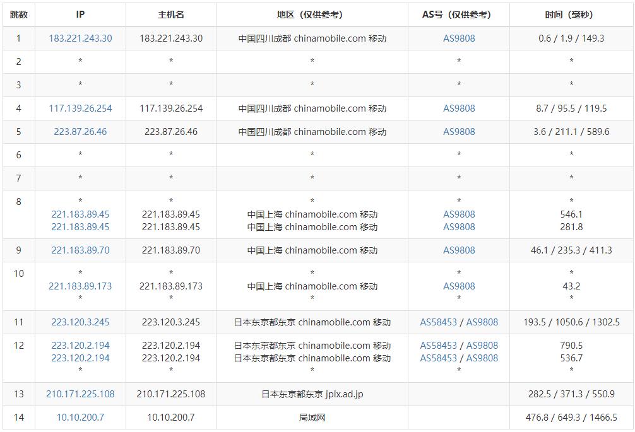
Task: Click the AS9808 link in hop 4 row
Action: pyautogui.click(x=459, y=108)
